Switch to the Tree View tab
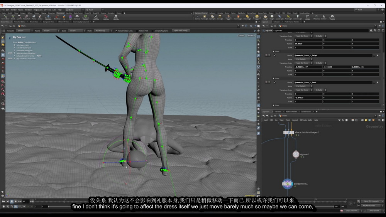386x217 pixels. tap(278, 111)
